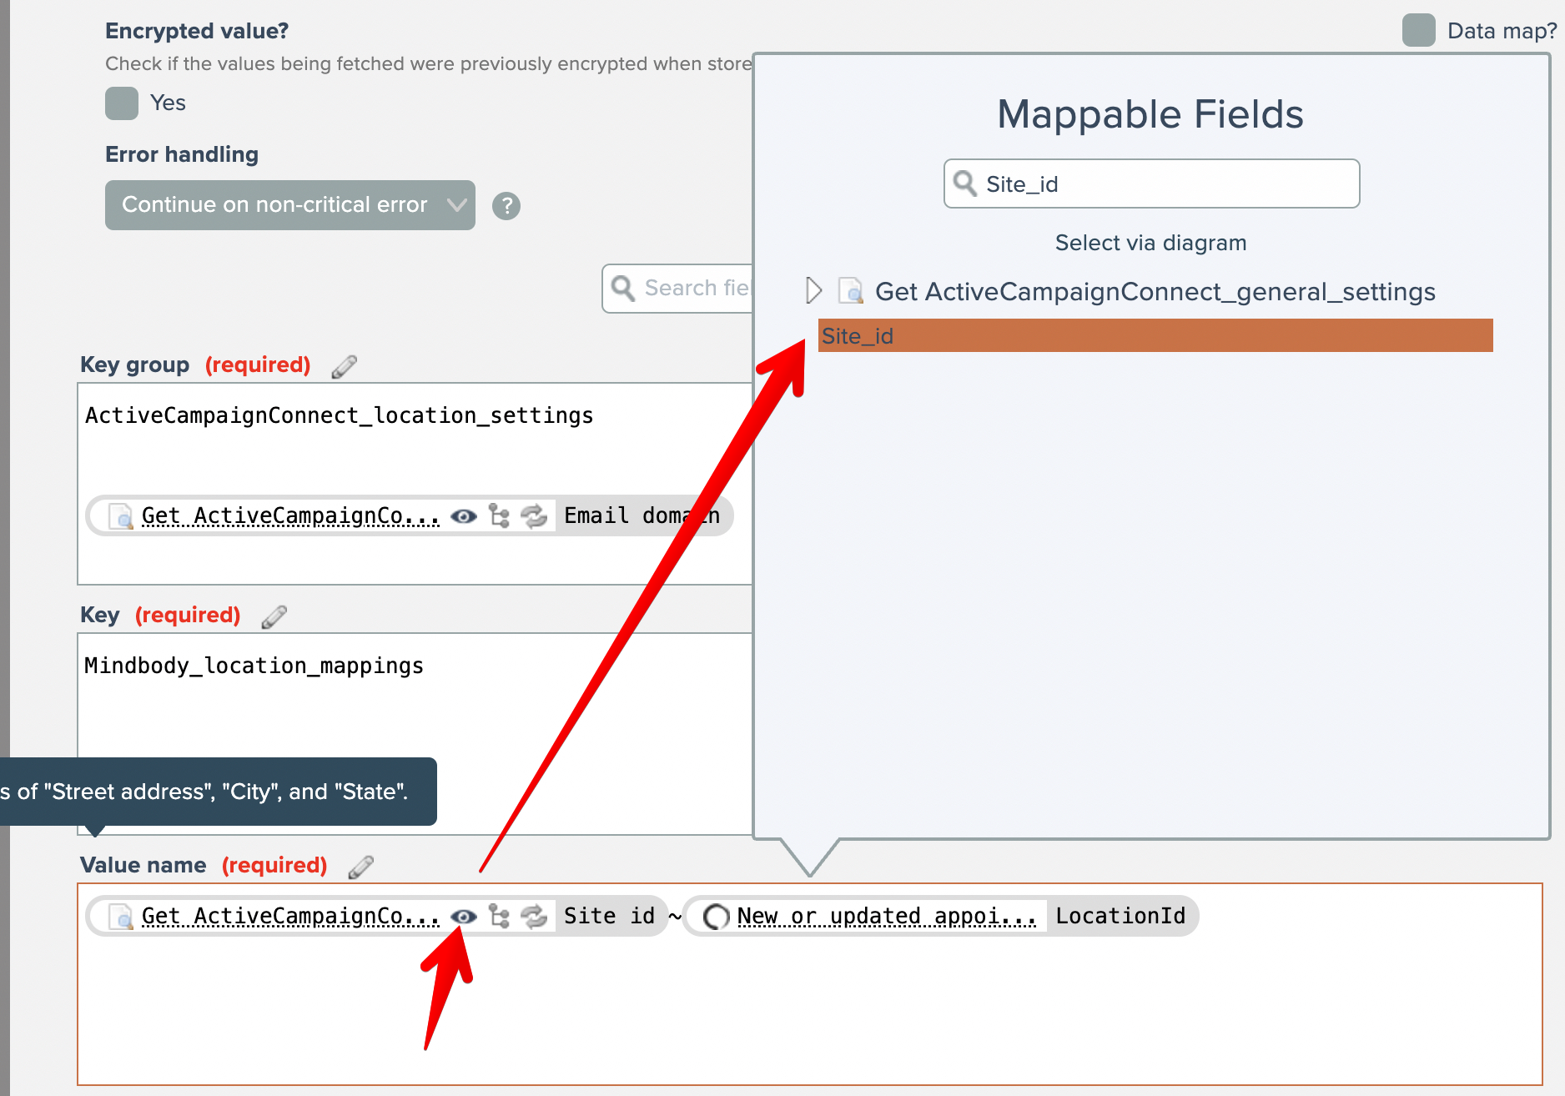The height and width of the screenshot is (1096, 1565).
Task: Click Get ActiveCampaignCo... link in Value name
Action: click(x=289, y=916)
